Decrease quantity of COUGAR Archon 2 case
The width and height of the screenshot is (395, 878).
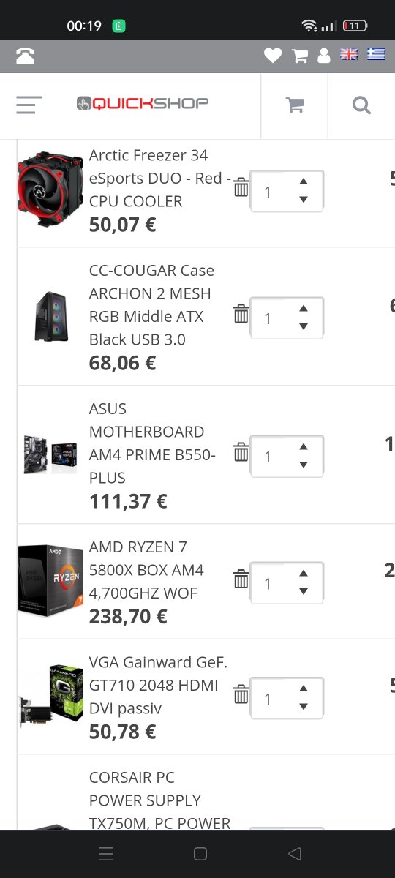click(x=304, y=327)
